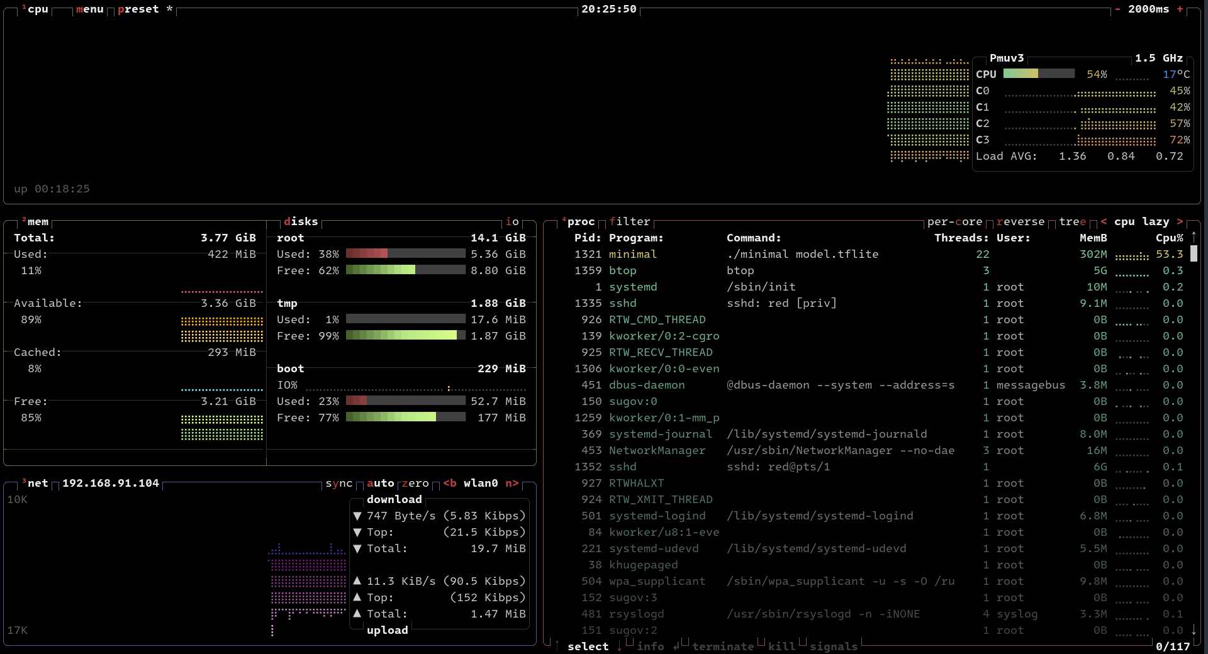
Task: Select wpa_supplicant process row
Action: tap(879, 582)
